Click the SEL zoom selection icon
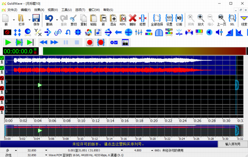Viewport: 248px width, 157px height. (232, 20)
